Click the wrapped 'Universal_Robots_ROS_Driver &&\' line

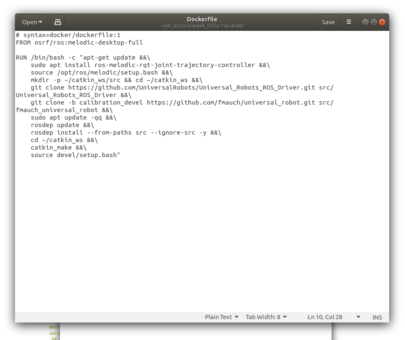pyautogui.click(x=74, y=95)
